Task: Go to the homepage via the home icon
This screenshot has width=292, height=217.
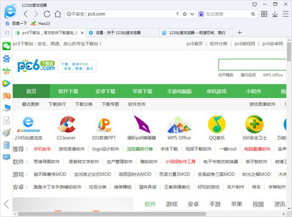Action: (x=57, y=14)
